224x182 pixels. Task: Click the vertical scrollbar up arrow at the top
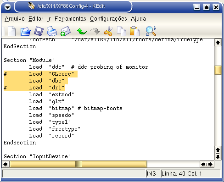coord(218,43)
